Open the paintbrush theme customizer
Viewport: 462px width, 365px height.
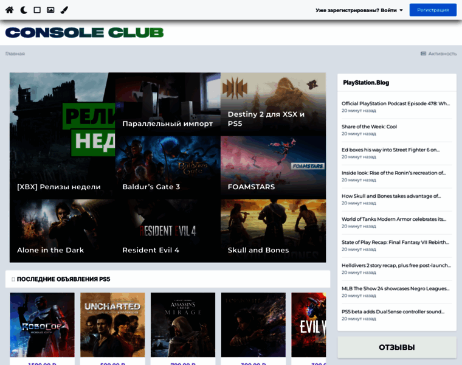(x=64, y=10)
